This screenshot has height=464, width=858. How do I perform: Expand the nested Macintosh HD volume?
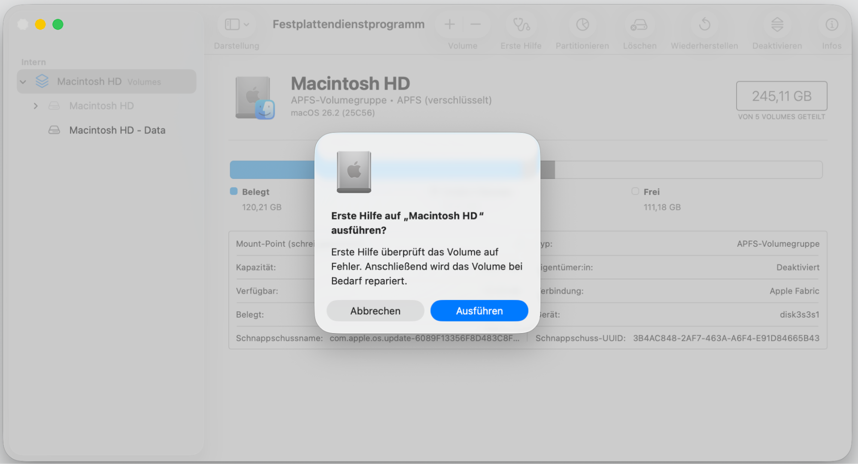tap(36, 106)
